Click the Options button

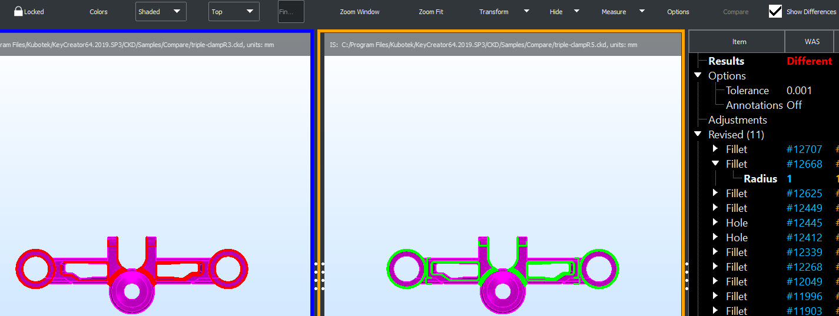click(678, 12)
